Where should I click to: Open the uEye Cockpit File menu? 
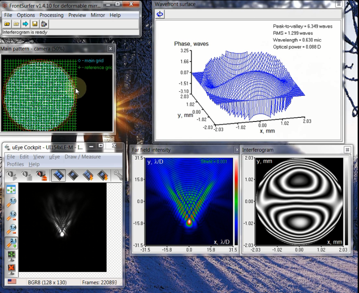coord(11,157)
